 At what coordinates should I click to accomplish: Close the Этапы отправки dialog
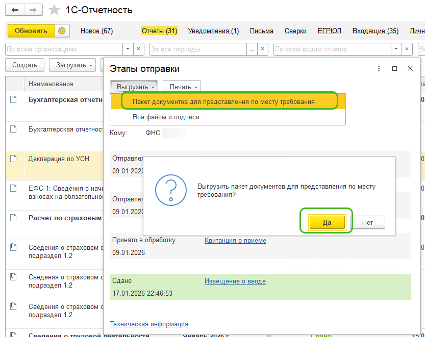coord(410,69)
